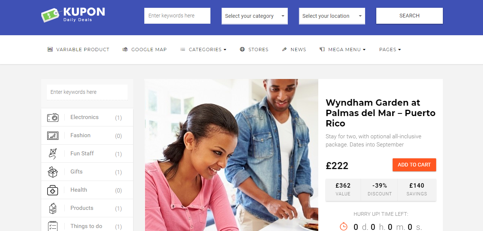Open the Variable Product menu item
Image resolution: width=483 pixels, height=231 pixels.
point(78,49)
